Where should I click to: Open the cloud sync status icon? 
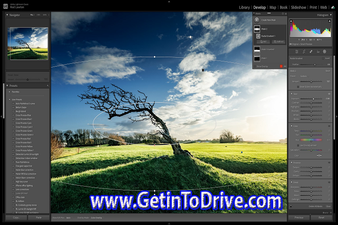(333, 7)
